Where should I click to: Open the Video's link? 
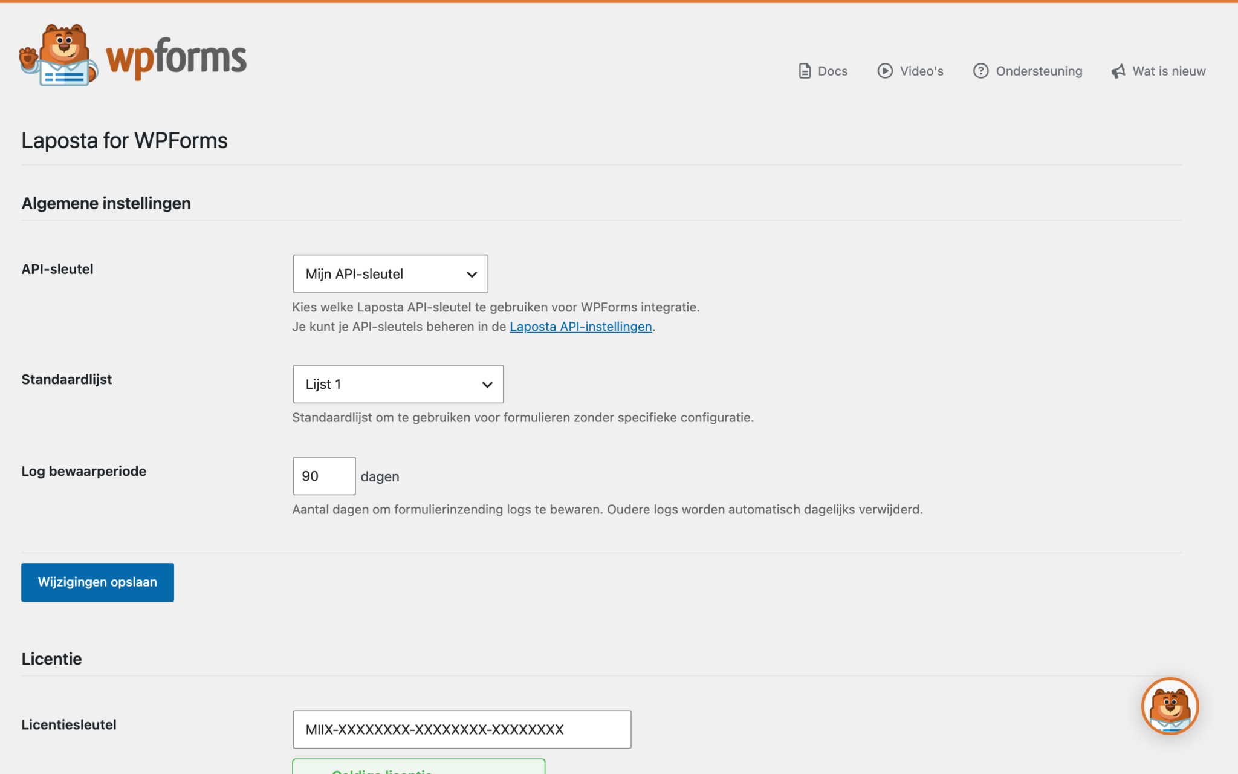(x=910, y=71)
